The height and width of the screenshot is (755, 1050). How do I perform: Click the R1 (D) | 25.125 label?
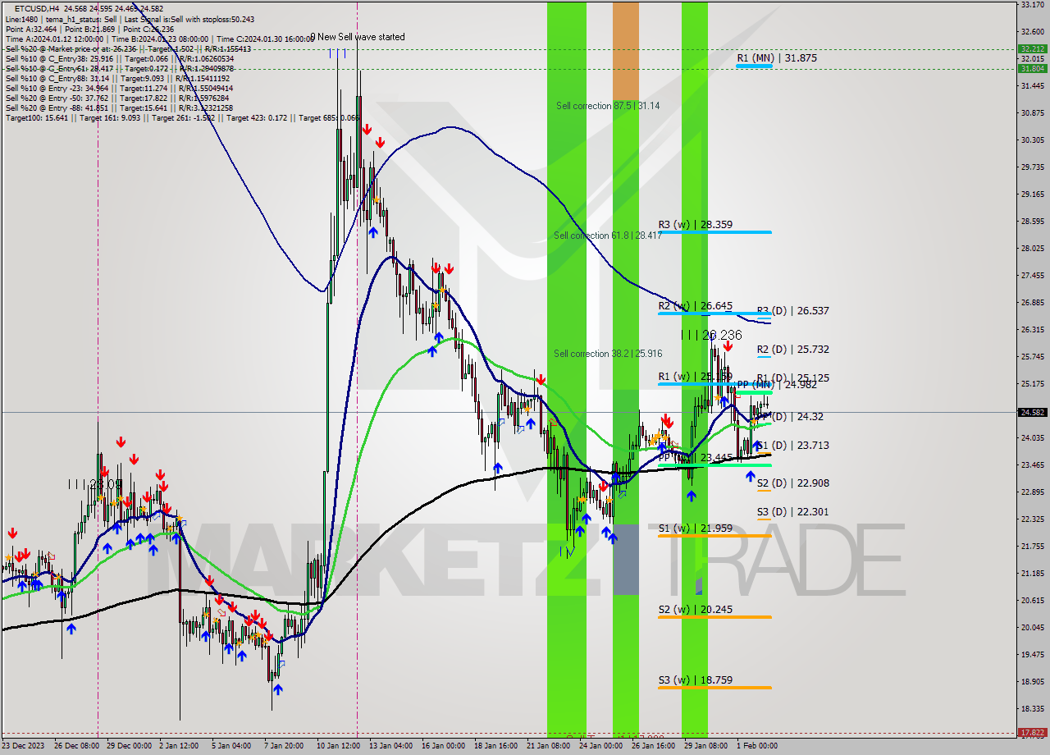click(792, 378)
